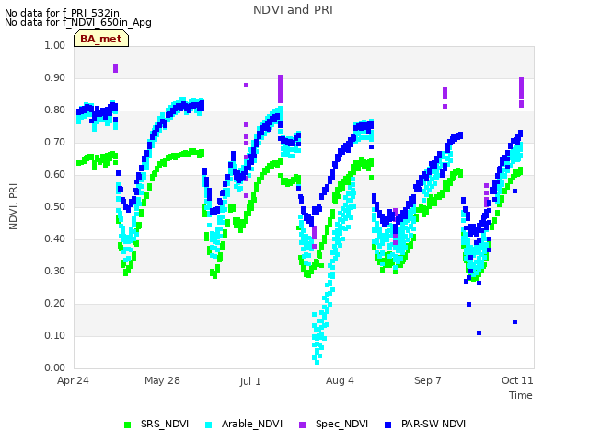Screen dimensions: 589x442
Task: Click the chart title NDVI and PRI
Action: (293, 10)
